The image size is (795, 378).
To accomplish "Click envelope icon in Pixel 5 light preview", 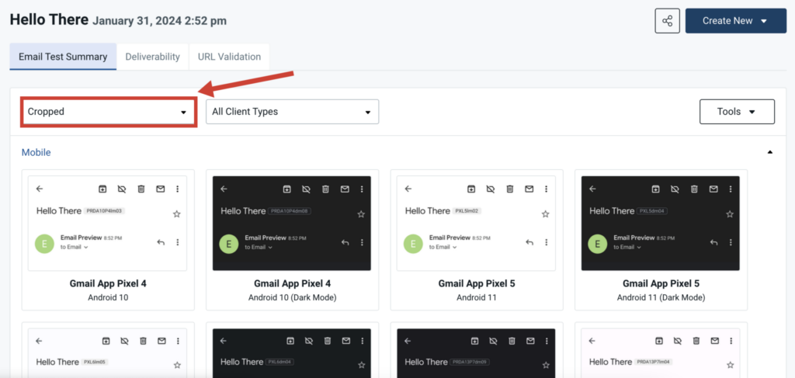I will pyautogui.click(x=529, y=189).
